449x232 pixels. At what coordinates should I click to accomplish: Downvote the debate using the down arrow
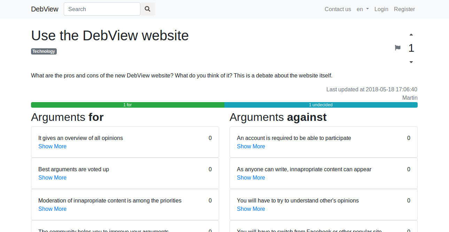tap(411, 61)
